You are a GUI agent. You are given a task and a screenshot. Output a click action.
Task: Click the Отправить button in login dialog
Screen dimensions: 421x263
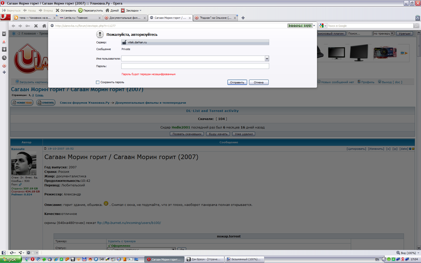click(237, 82)
